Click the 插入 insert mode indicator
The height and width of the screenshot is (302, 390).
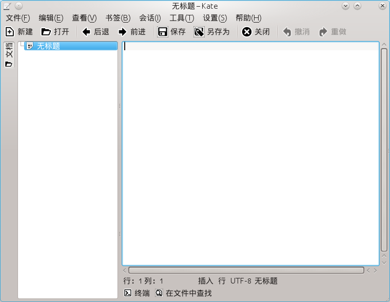pos(205,281)
